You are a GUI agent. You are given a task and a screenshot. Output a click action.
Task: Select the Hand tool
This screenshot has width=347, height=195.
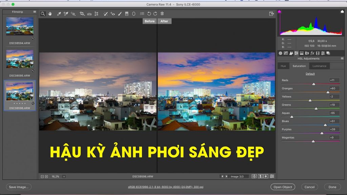[49, 14]
